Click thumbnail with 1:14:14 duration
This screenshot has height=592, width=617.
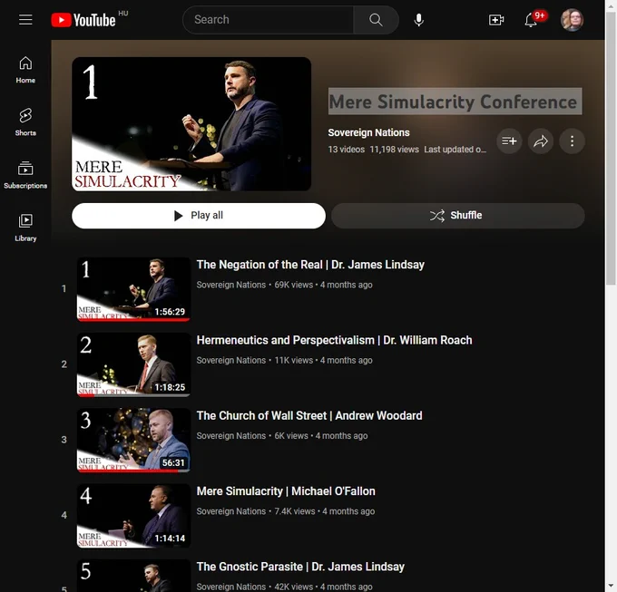[x=133, y=515]
